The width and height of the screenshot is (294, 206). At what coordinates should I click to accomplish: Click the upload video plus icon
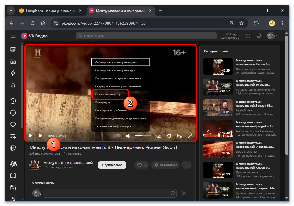pos(248,36)
